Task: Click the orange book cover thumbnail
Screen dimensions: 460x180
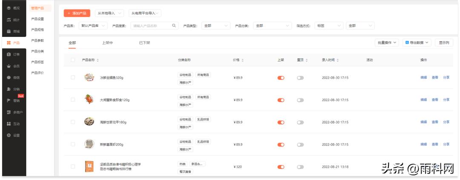Action: [89, 166]
